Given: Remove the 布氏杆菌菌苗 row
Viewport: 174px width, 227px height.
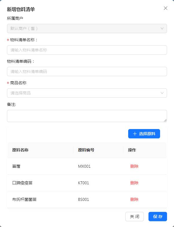Looking at the screenshot, I should pos(134,199).
